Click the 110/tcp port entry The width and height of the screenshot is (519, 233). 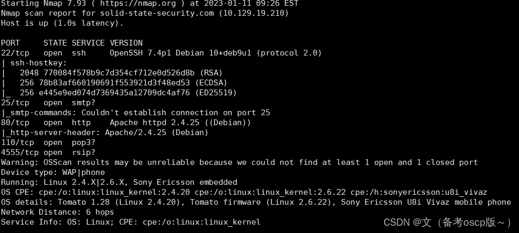[17, 142]
